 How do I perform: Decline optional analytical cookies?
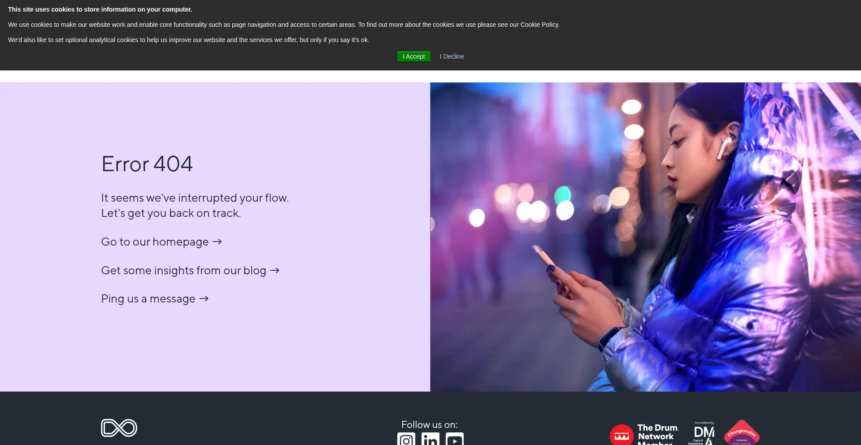pos(452,56)
